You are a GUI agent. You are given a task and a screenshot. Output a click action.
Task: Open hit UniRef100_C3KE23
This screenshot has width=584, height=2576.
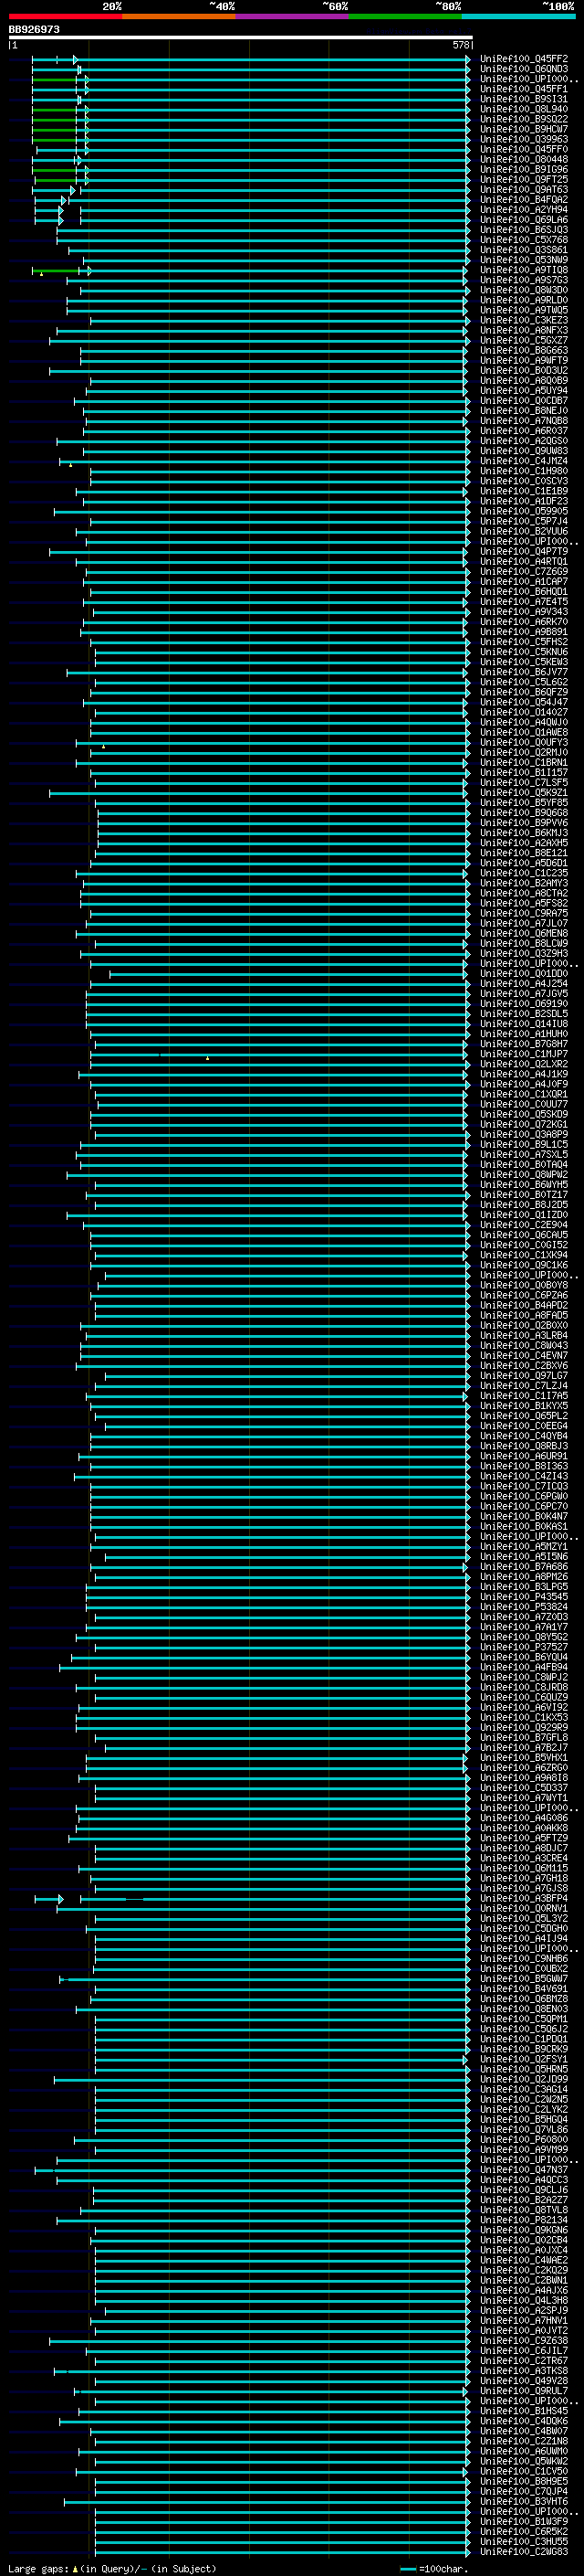[524, 320]
